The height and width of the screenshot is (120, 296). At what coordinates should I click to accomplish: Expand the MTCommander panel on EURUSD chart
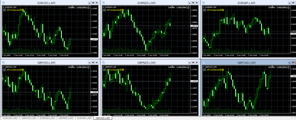tap(4, 10)
